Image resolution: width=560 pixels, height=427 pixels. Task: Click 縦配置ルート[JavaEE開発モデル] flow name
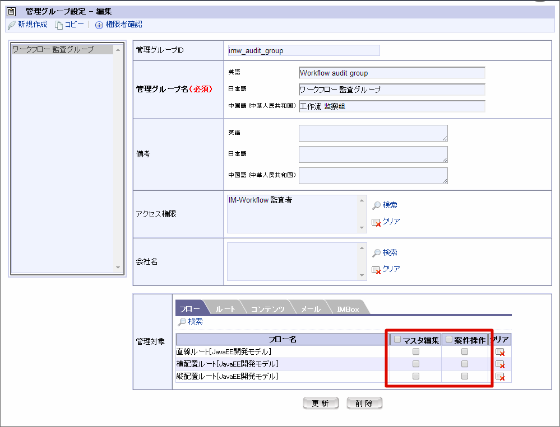(228, 376)
